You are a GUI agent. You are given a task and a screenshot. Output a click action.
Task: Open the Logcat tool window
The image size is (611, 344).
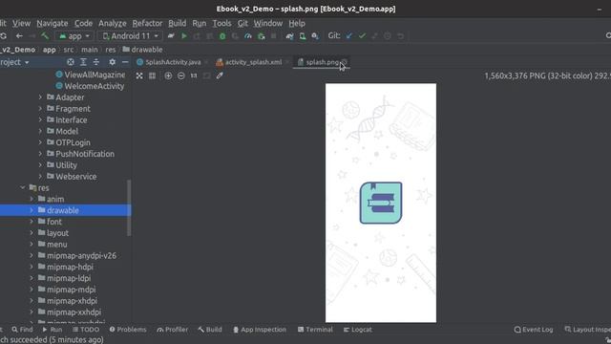(357, 330)
